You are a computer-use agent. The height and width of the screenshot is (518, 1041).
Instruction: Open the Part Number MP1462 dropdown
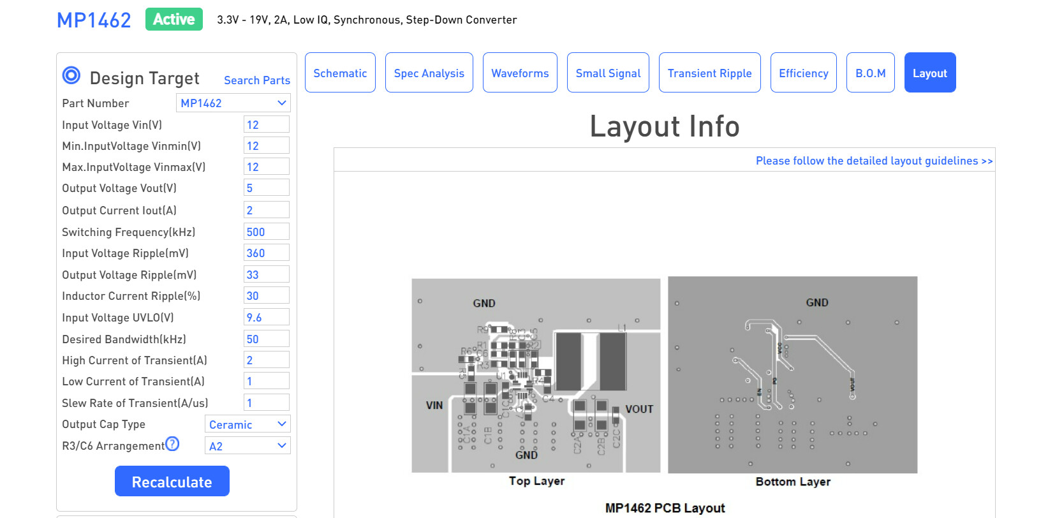(x=233, y=103)
